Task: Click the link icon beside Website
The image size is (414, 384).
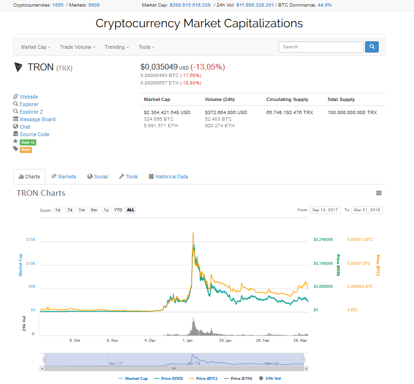Action: tap(16, 97)
